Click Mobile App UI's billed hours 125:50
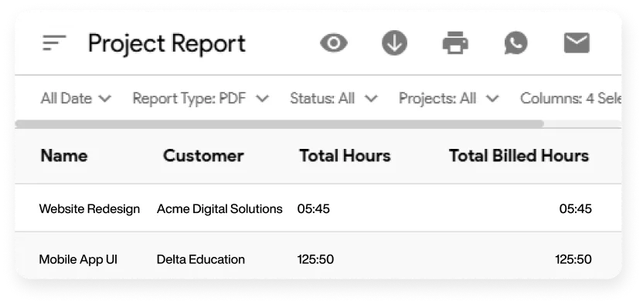 coord(573,259)
